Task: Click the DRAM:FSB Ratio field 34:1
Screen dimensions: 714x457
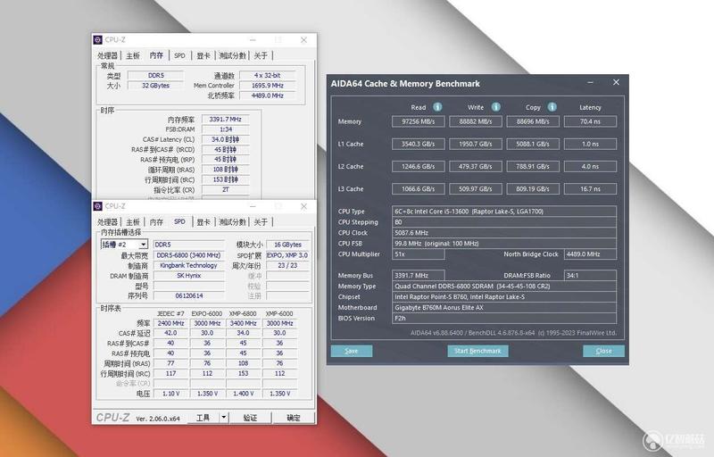Action: click(x=590, y=276)
